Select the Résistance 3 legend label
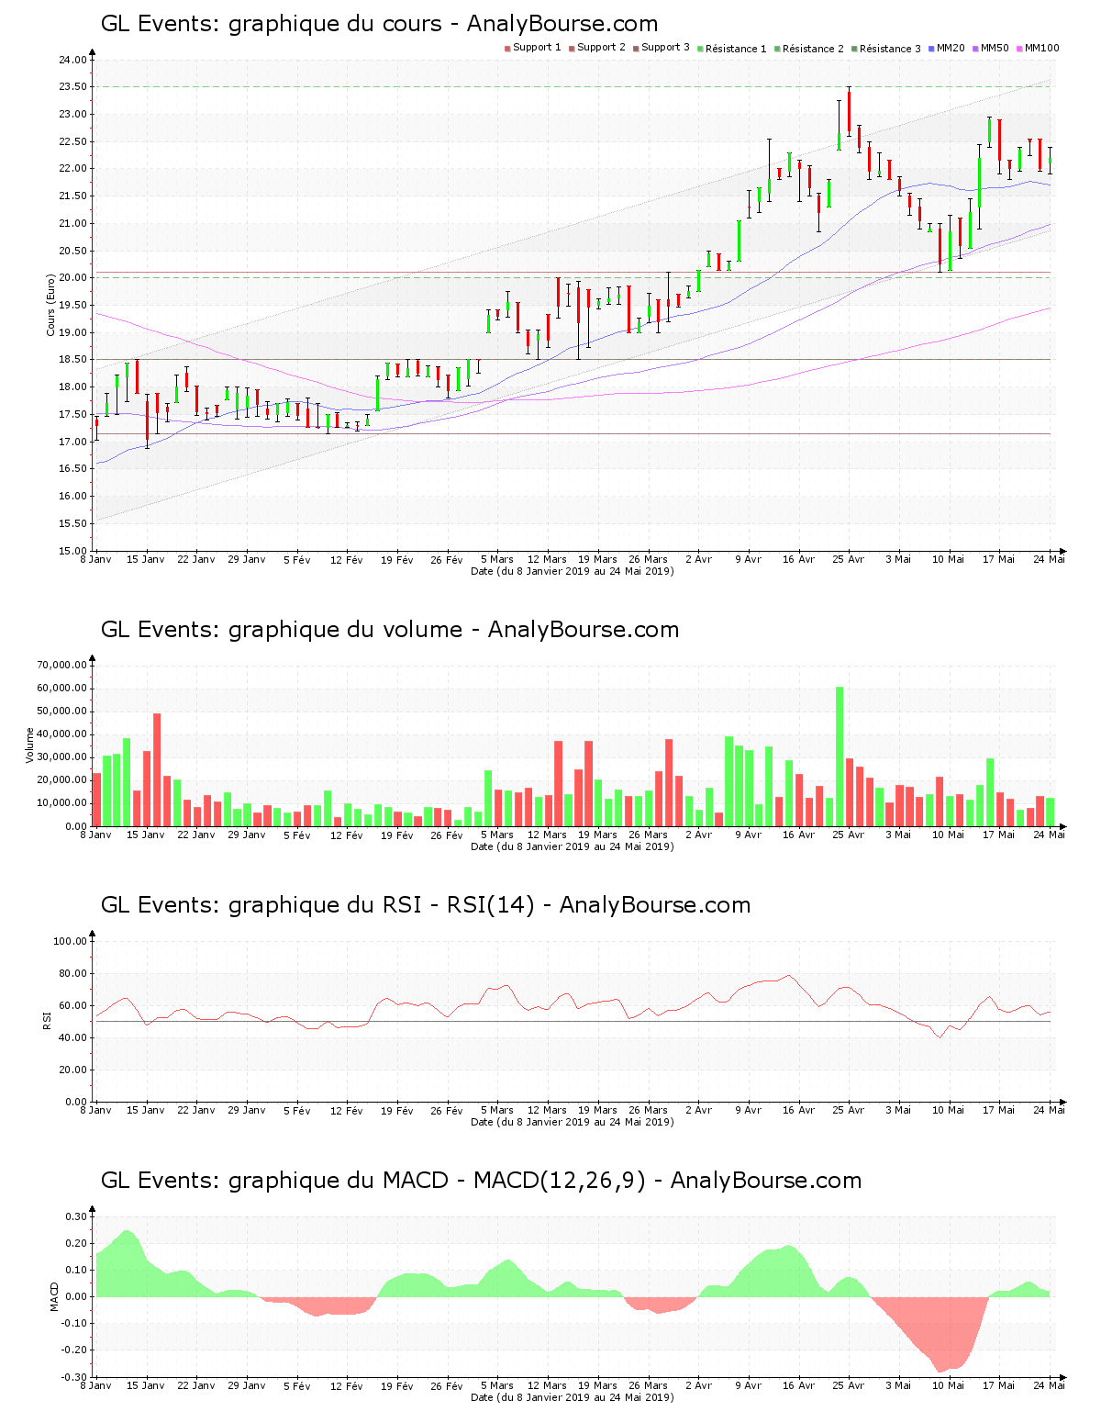This screenshot has height=1423, width=1101. (x=890, y=49)
